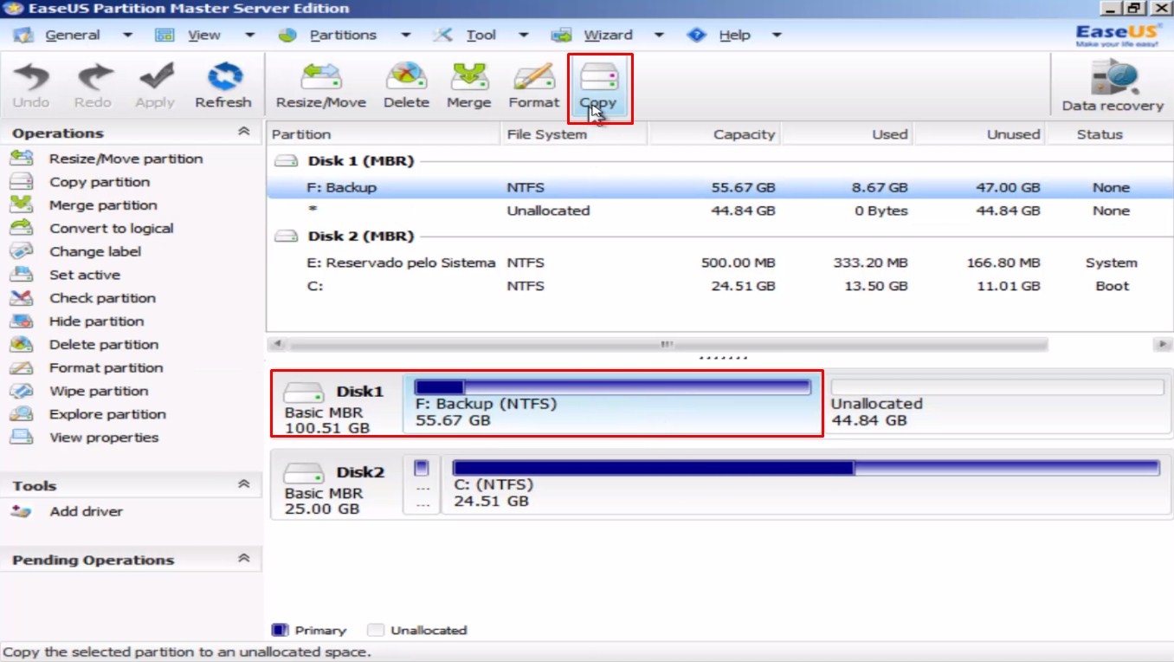
Task: Click Add driver under Tools
Action: coord(86,511)
